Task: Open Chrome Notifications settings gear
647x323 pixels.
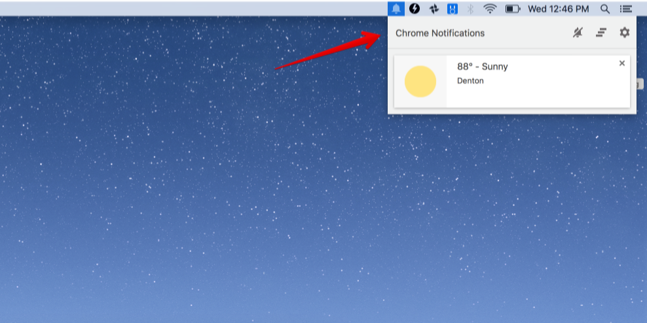Action: 625,33
